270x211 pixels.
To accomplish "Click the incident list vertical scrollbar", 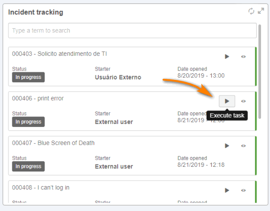I will pos(260,71).
